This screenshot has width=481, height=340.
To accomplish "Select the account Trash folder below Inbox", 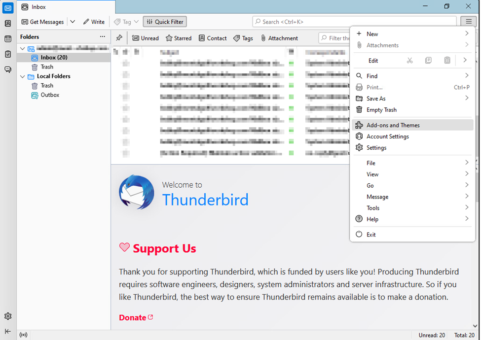I will 64,67.
